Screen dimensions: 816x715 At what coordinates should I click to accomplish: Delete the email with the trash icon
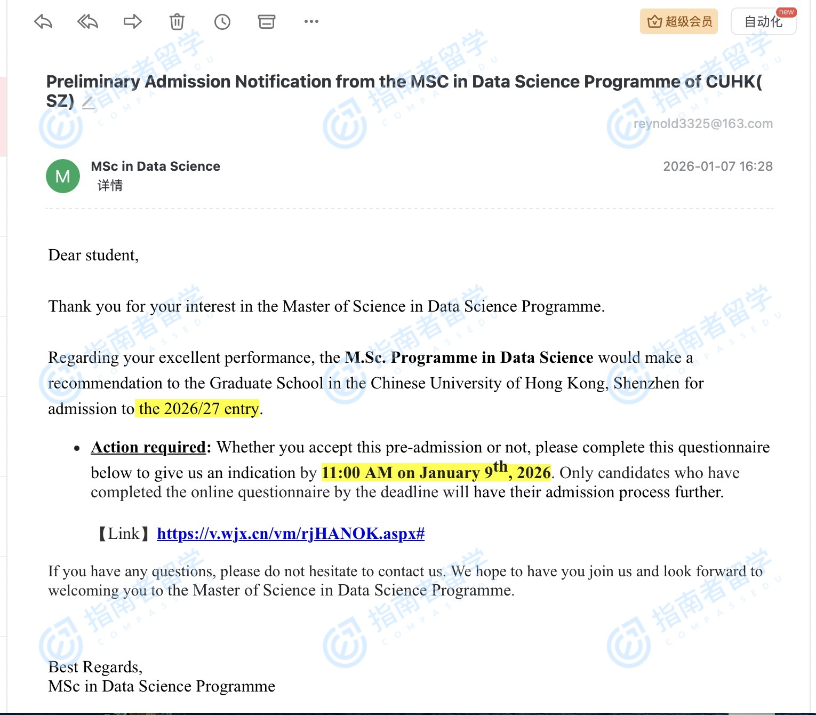click(x=177, y=22)
